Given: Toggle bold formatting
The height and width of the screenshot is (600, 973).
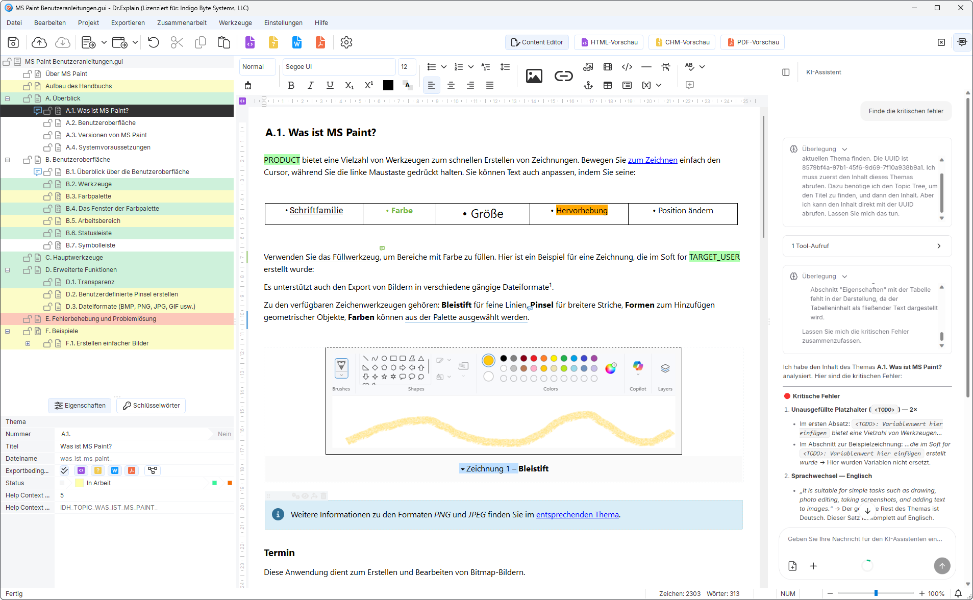Looking at the screenshot, I should click(291, 85).
